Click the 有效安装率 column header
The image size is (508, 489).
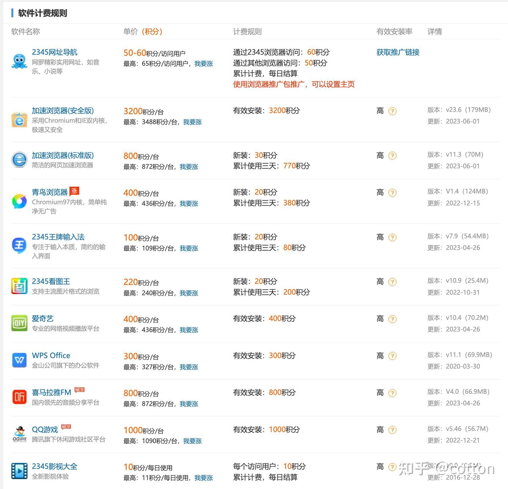click(x=394, y=31)
